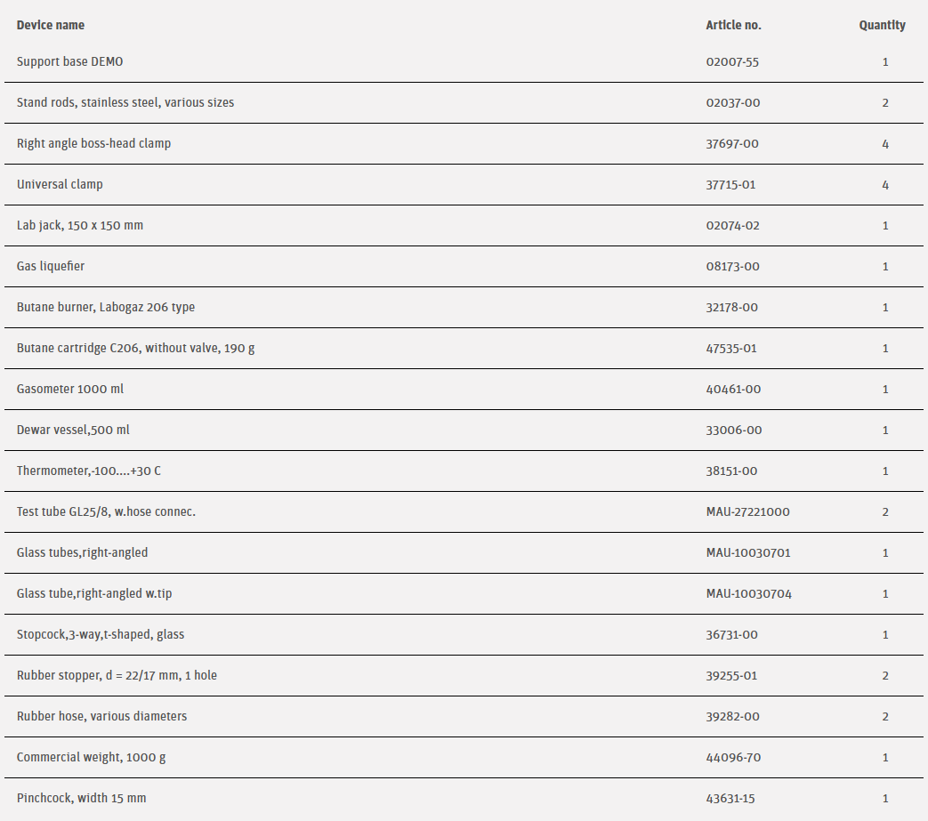Select Butane cartridge C206 entry
This screenshot has width=928, height=821.
click(135, 348)
